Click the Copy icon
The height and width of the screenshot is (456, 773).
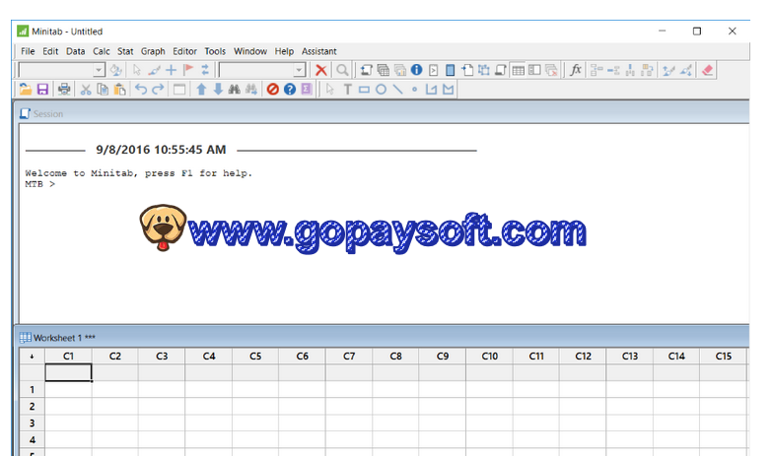coord(103,89)
